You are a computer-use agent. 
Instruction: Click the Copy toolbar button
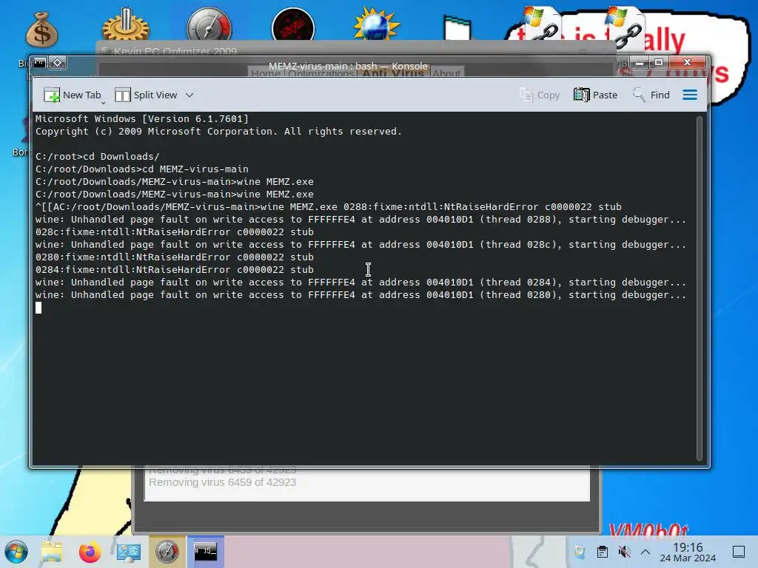540,95
